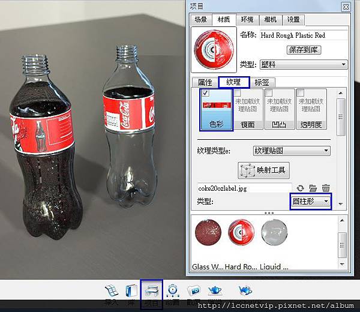Enable the 透明度 texture checkbox
The image size is (360, 312).
point(301,93)
